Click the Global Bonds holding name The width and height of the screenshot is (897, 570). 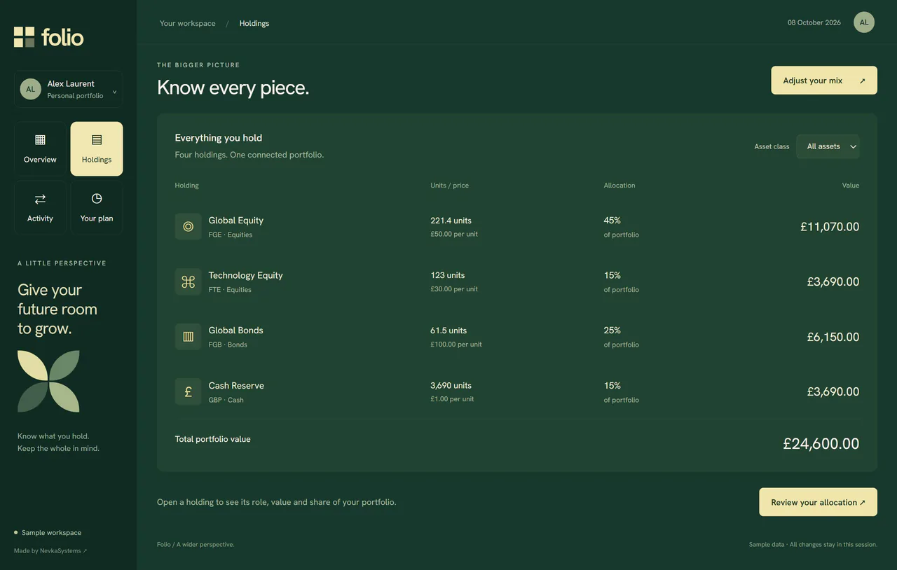point(236,330)
